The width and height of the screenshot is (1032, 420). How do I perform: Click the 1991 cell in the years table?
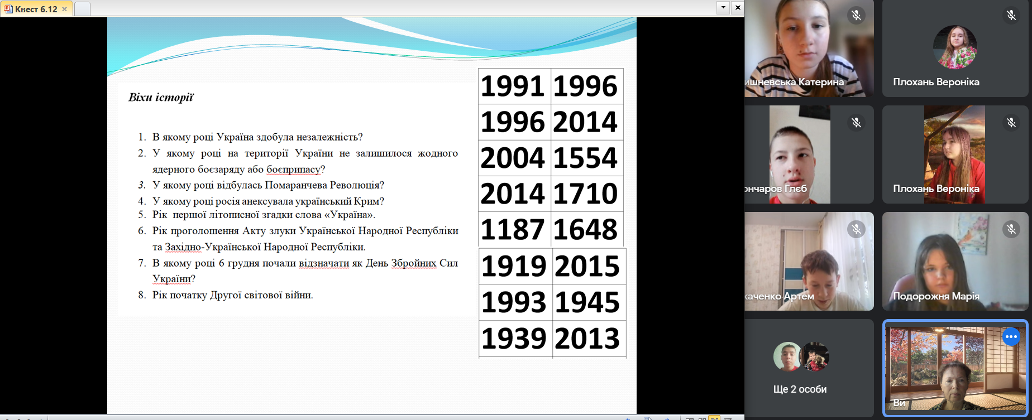[x=513, y=86]
